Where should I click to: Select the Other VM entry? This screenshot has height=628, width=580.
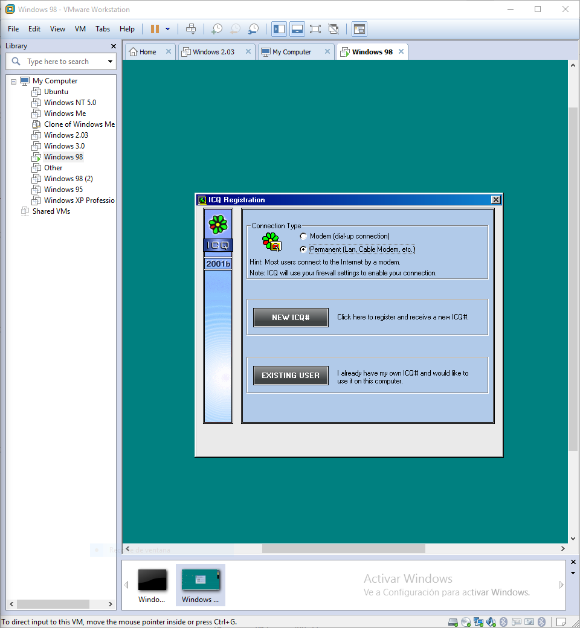tap(53, 168)
